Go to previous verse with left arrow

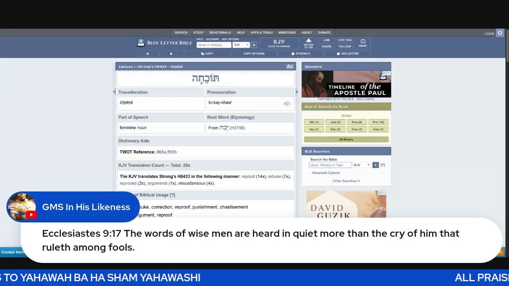147,54
